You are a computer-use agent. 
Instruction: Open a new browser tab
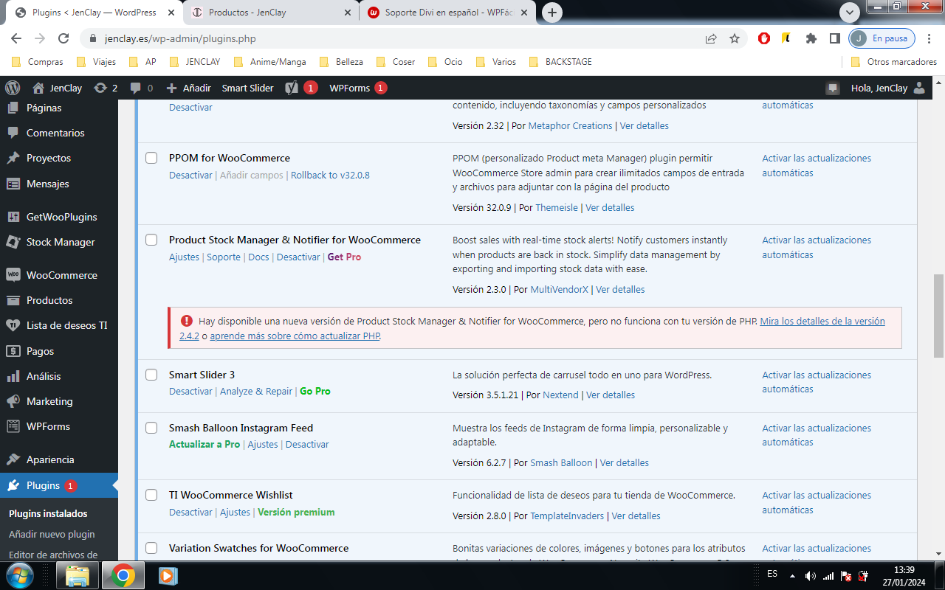(x=551, y=13)
